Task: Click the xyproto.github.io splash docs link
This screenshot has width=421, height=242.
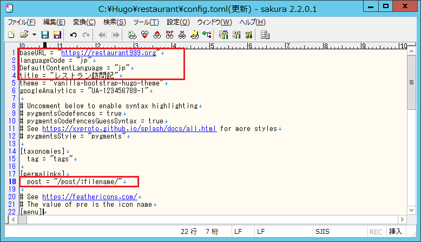Action: pos(129,129)
